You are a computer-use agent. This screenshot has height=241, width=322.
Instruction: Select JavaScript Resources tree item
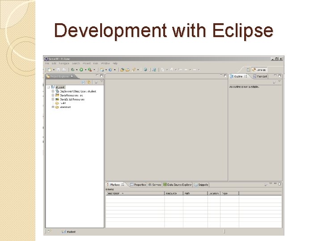click(x=72, y=99)
